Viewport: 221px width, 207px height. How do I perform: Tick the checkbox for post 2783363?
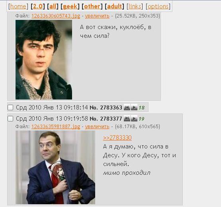pos(10,107)
